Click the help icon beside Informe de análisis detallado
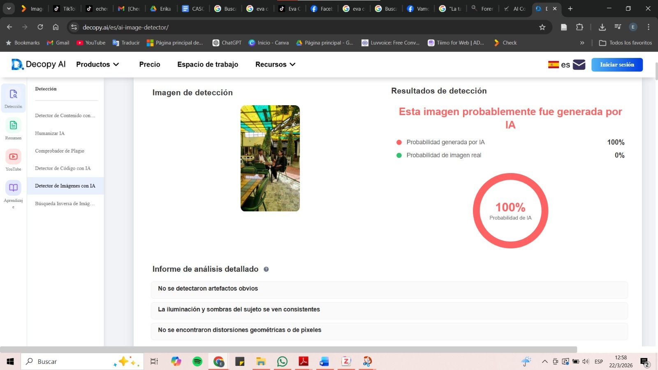Image resolution: width=658 pixels, height=370 pixels. click(266, 269)
